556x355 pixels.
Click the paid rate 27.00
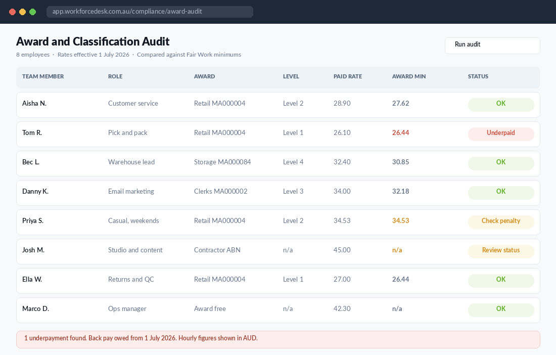342,280
